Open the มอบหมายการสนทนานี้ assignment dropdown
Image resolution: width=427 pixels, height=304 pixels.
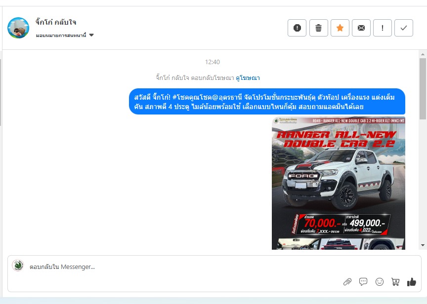(x=65, y=35)
